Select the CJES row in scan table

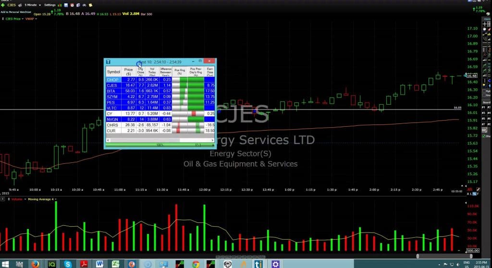160,85
